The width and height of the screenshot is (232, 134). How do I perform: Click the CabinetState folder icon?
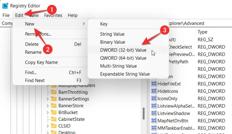click(54, 119)
